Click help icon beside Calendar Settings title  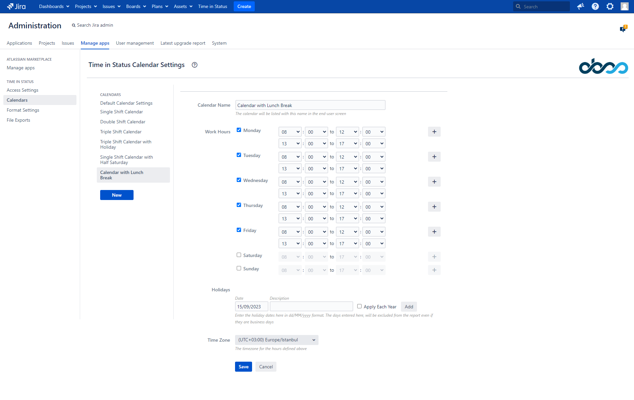point(195,65)
